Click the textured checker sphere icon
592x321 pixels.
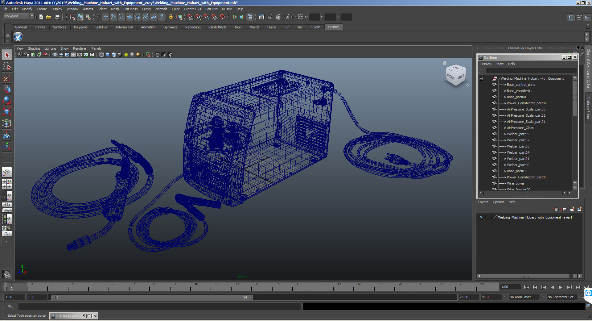click(120, 55)
